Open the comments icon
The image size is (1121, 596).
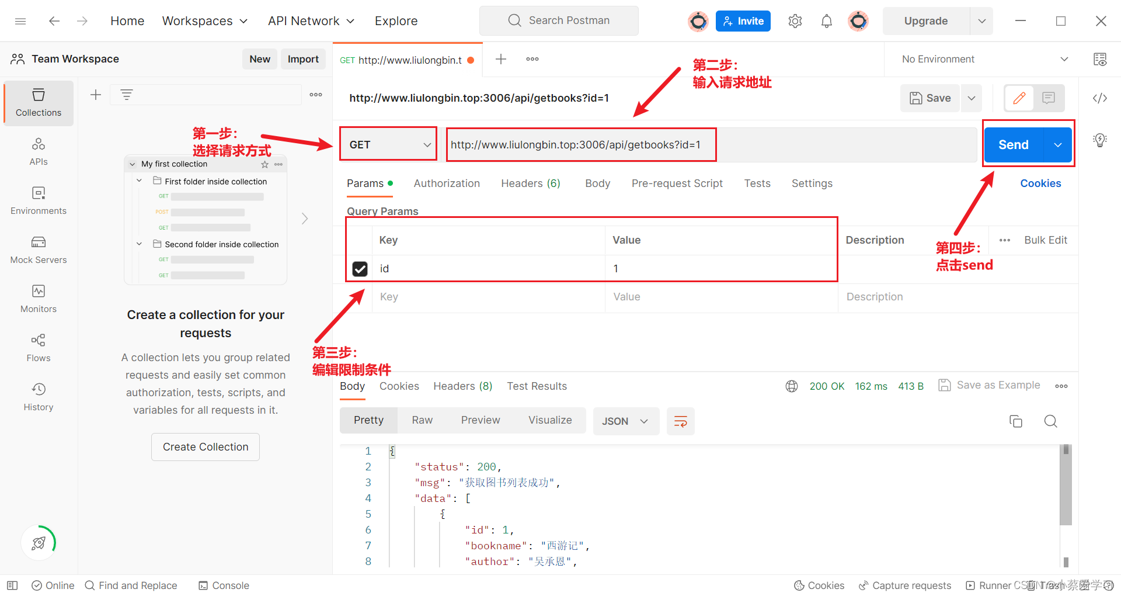[1049, 98]
